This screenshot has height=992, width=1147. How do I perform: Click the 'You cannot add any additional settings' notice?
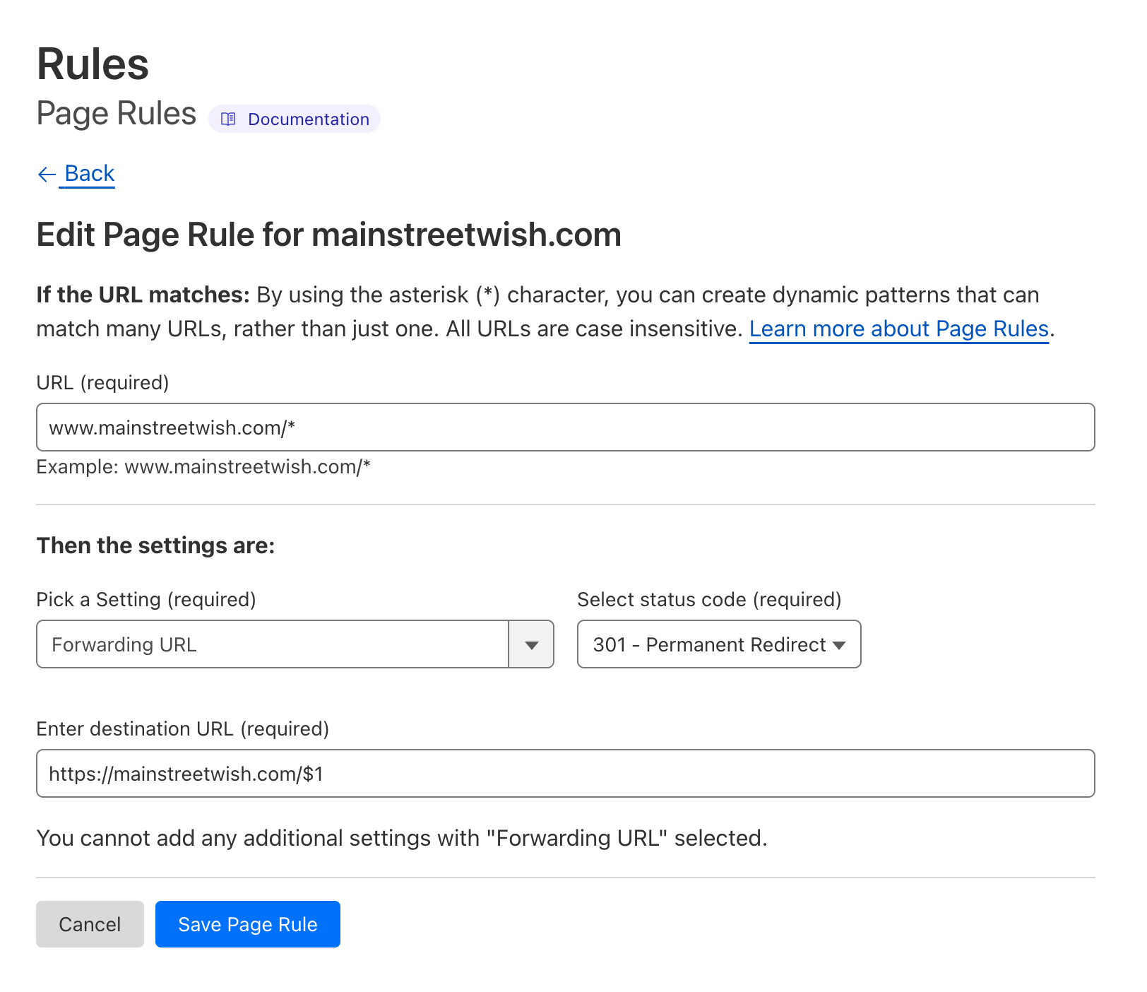tap(402, 839)
